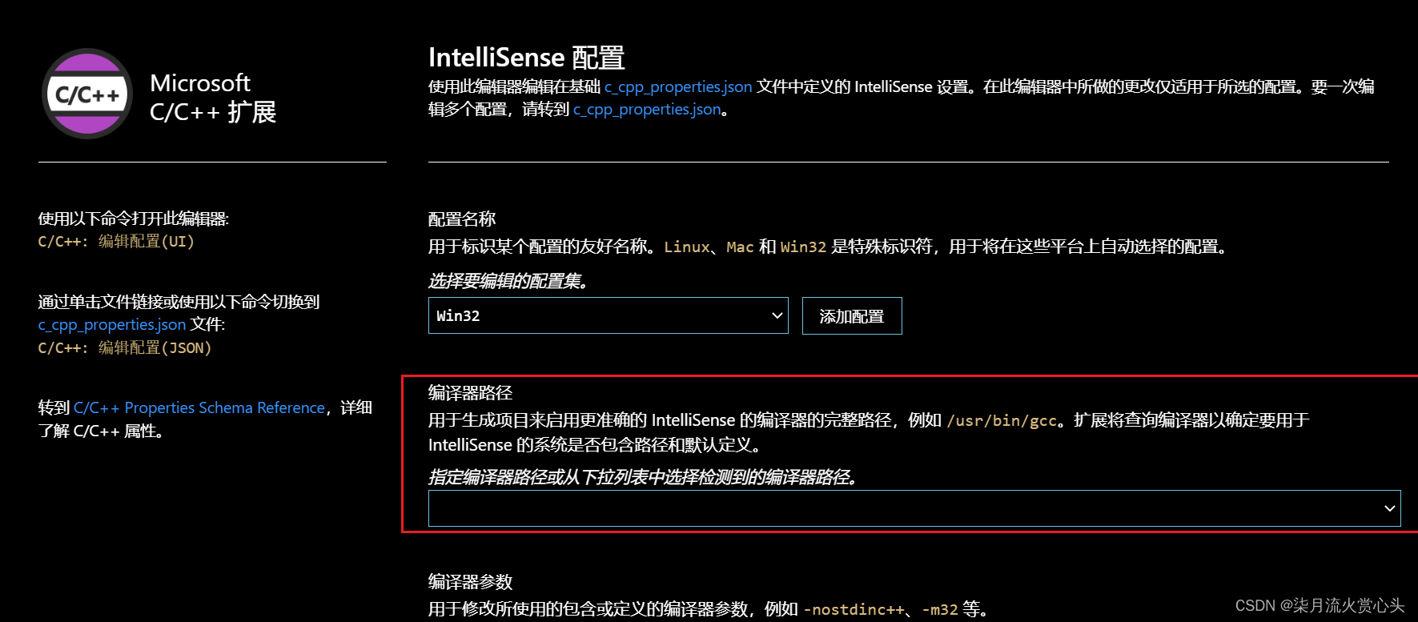Screen dimensions: 1418x622
Task: Click the Microsoft C/C++ 扩展 title text
Action: tap(213, 97)
